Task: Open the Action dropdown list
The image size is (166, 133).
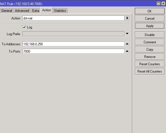Action: point(127,18)
